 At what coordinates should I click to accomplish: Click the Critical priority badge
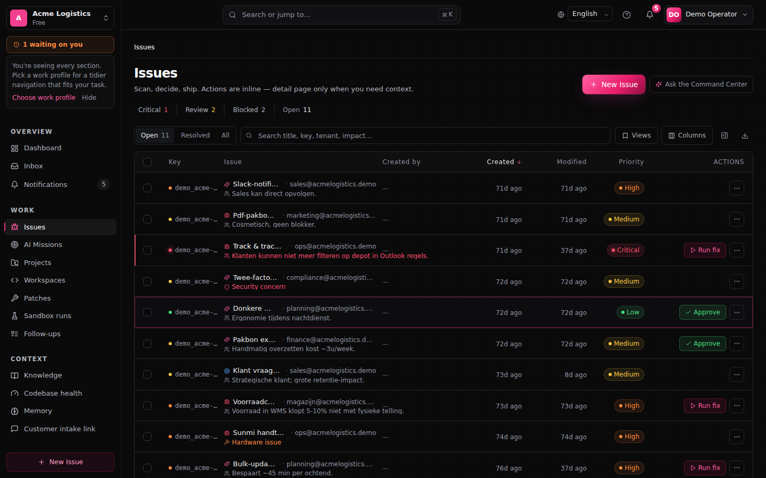(x=626, y=250)
